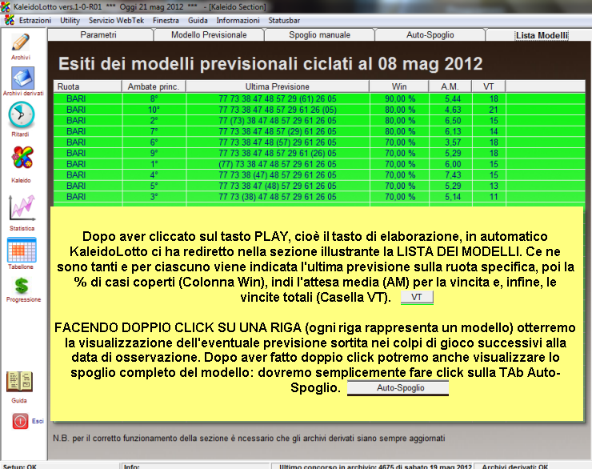
Task: Open the Tabellone grid icon
Action: tap(22, 250)
